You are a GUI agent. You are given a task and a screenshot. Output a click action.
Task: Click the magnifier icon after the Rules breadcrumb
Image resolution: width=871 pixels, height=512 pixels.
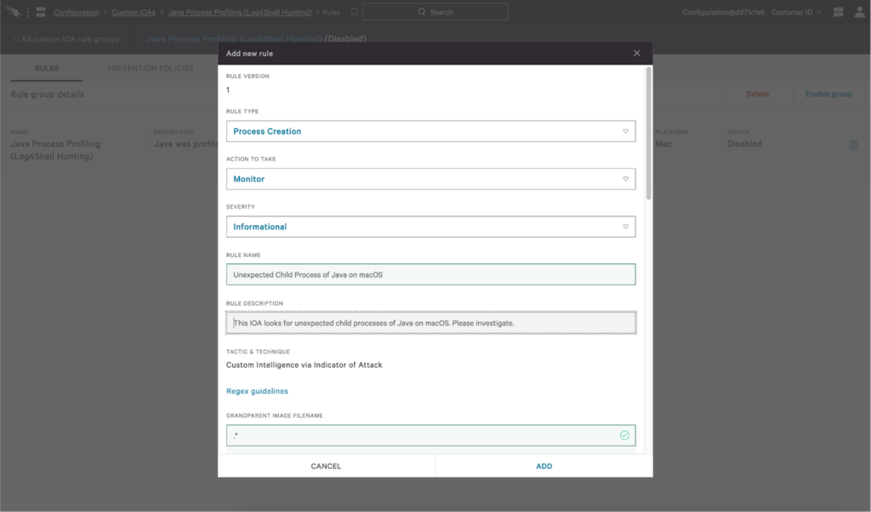pos(355,12)
